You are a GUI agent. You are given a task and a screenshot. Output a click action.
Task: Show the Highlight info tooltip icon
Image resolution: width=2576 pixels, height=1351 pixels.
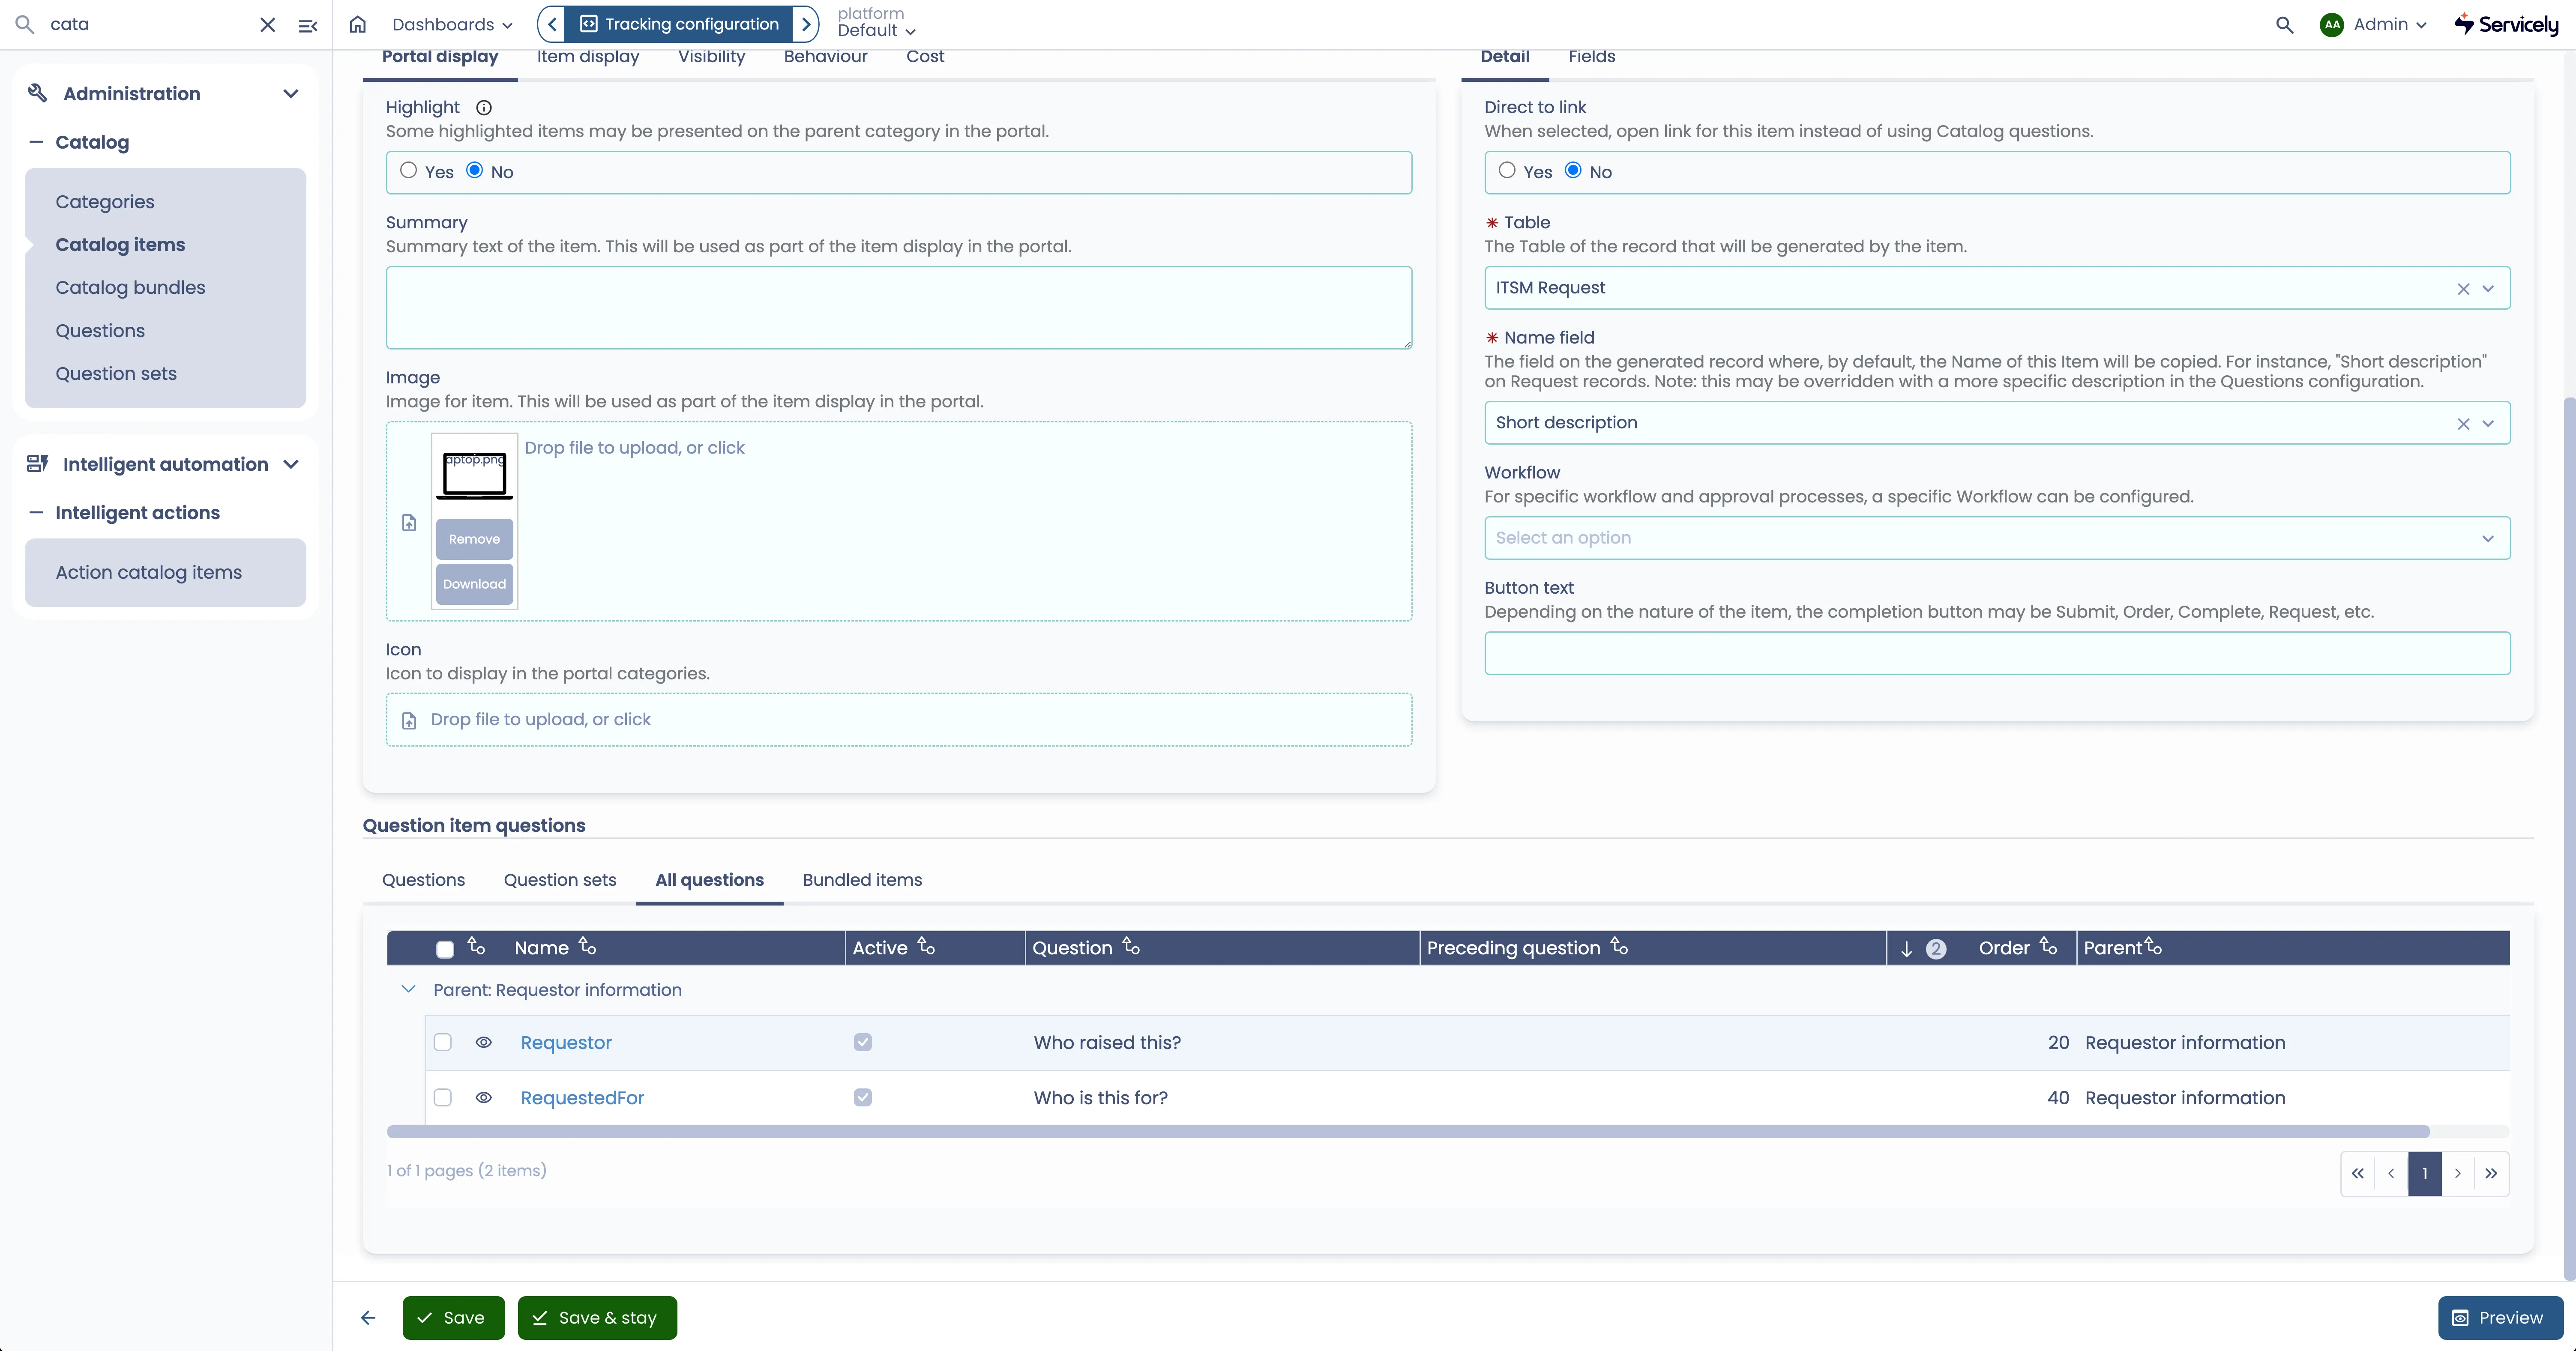[x=484, y=108]
